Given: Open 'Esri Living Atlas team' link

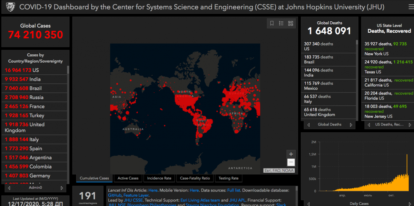Looking at the screenshot, I should click(200, 200).
